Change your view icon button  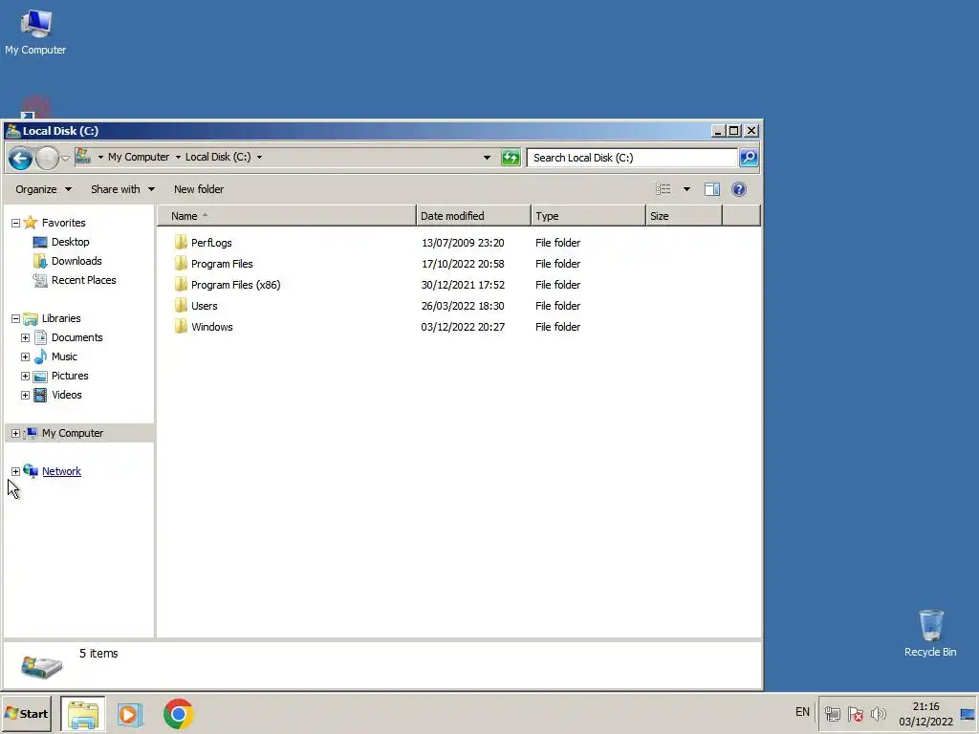664,189
